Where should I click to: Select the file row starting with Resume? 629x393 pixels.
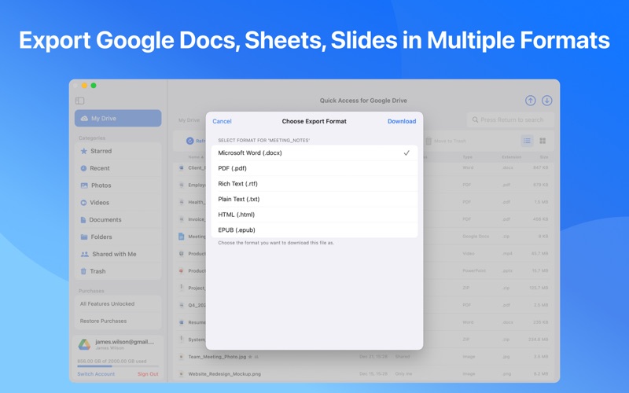363,322
